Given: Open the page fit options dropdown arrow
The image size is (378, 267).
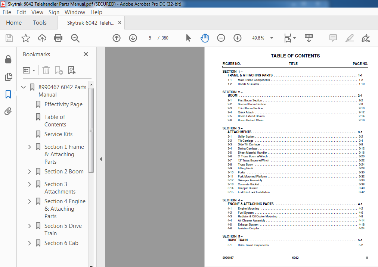Looking at the screenshot, I should [x=294, y=38].
